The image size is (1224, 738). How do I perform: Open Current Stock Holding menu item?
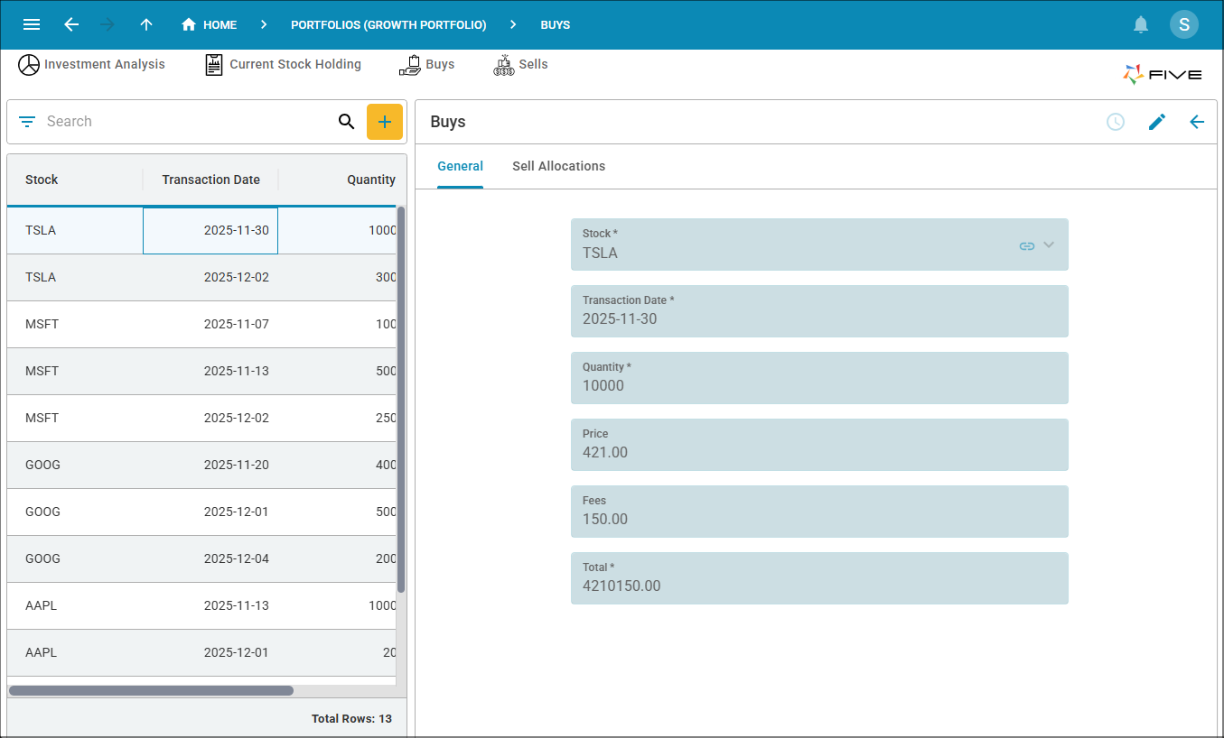(283, 64)
